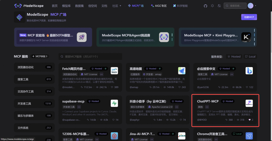
Task: Select 开发者工具 category in sidebar
Action: click(x=34, y=104)
